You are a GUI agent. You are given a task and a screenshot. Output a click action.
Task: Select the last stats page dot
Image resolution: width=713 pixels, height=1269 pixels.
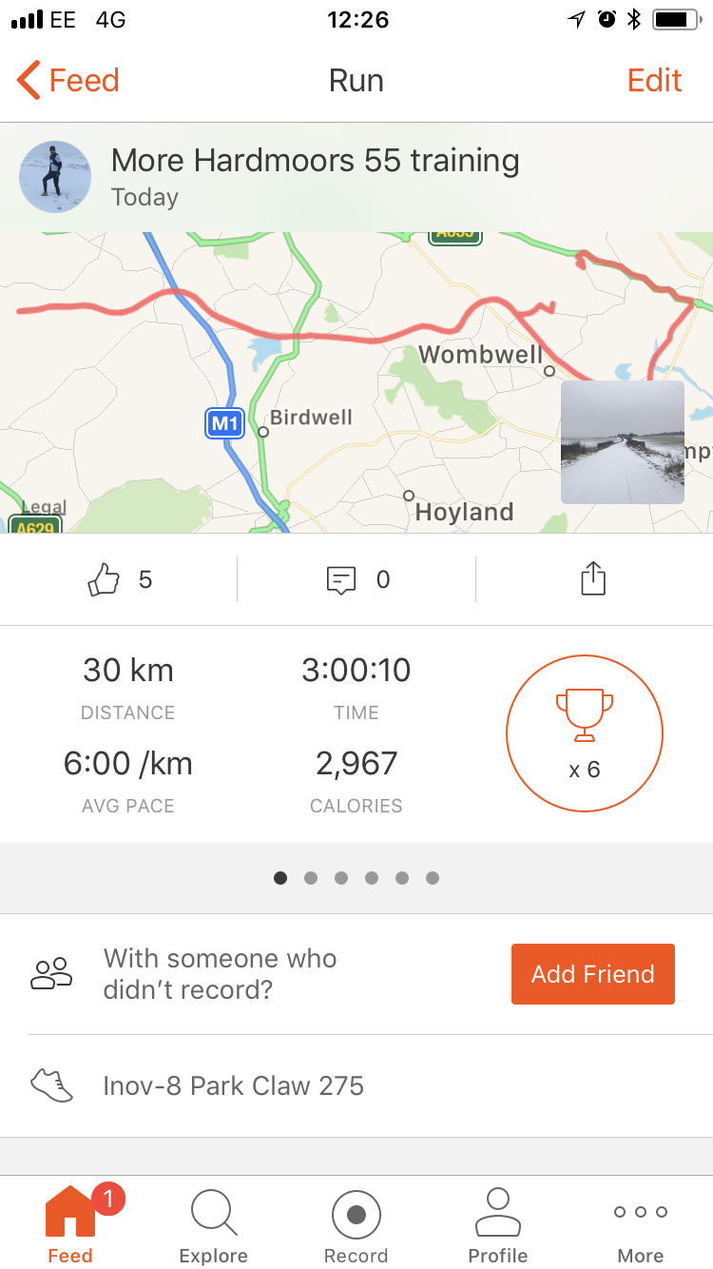click(x=433, y=878)
